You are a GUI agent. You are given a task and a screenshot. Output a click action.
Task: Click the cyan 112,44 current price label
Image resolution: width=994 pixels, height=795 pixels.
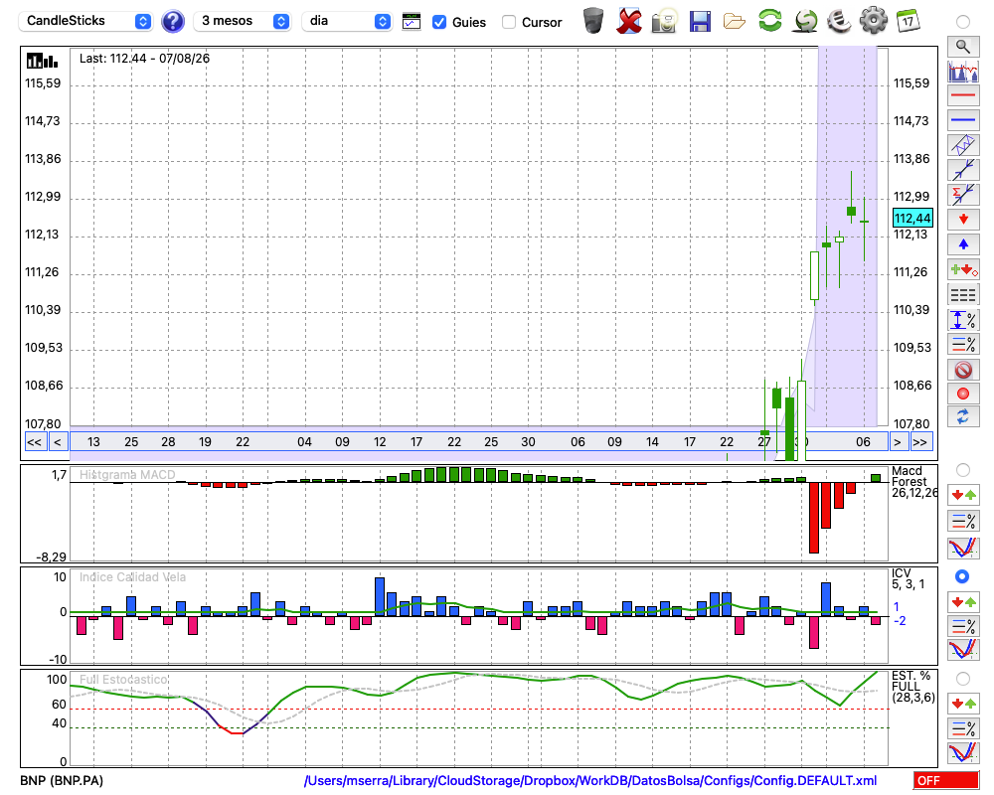click(x=912, y=218)
